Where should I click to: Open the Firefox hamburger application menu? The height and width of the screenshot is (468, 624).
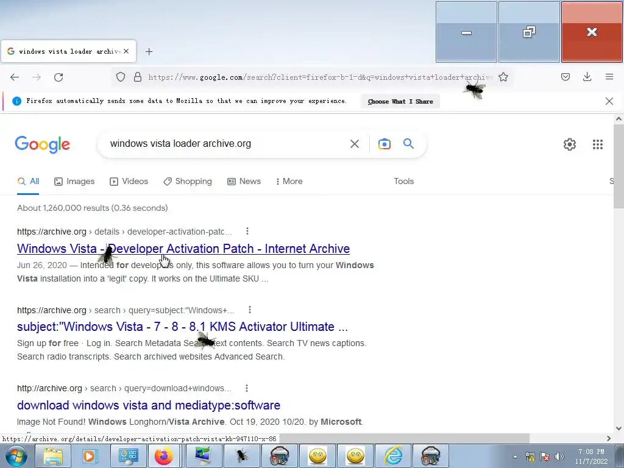609,77
